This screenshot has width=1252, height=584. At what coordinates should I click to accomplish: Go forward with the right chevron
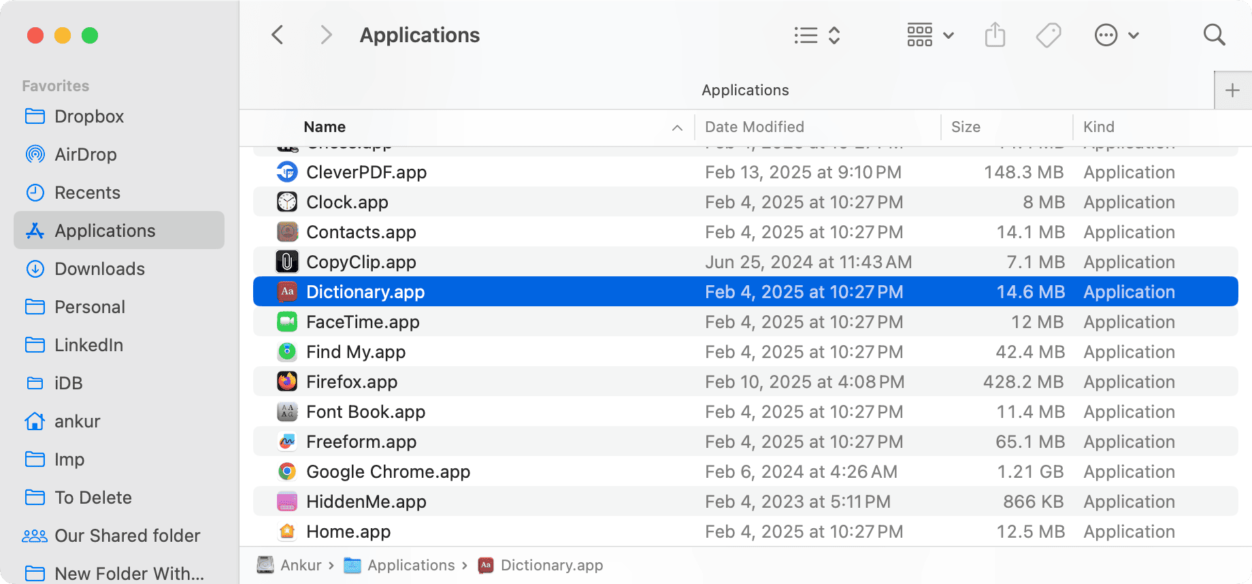pos(326,35)
